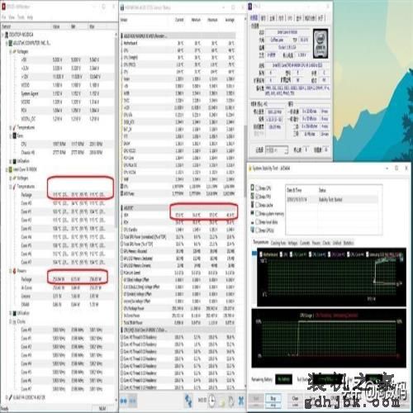Click the fan icon beside Fans in HWMonitor

coord(15,136)
